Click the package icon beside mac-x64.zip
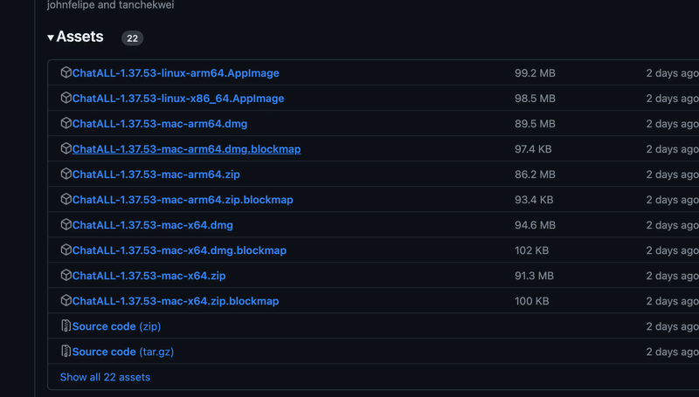This screenshot has height=397, width=699. click(x=66, y=276)
